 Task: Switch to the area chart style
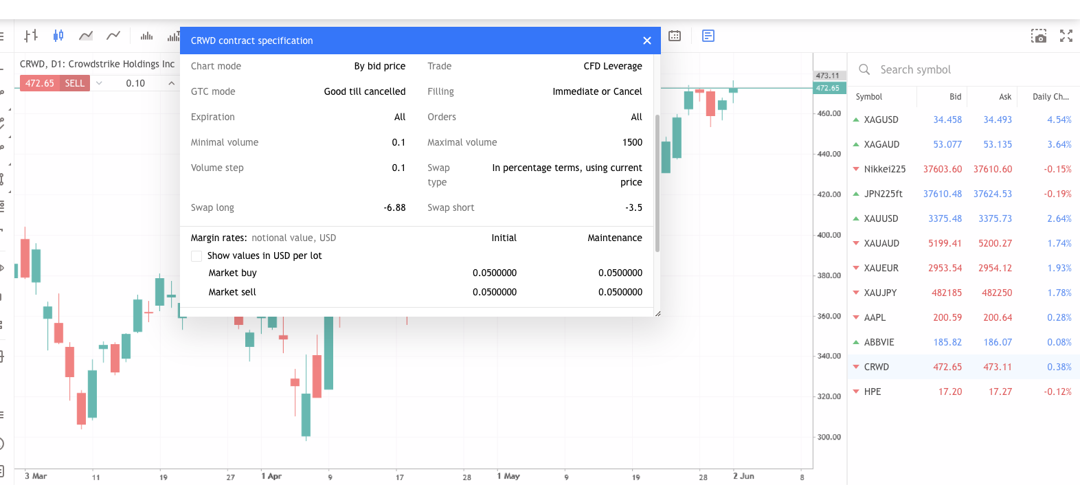click(x=86, y=36)
